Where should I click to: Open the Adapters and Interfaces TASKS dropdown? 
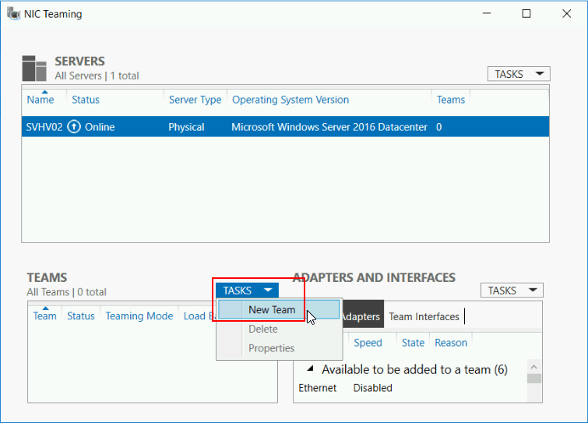[x=512, y=291]
